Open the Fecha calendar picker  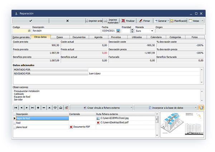118,31
